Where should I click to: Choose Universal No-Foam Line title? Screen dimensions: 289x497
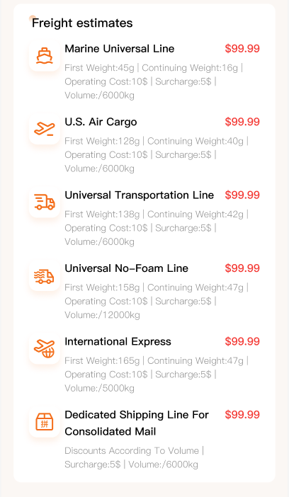point(127,268)
